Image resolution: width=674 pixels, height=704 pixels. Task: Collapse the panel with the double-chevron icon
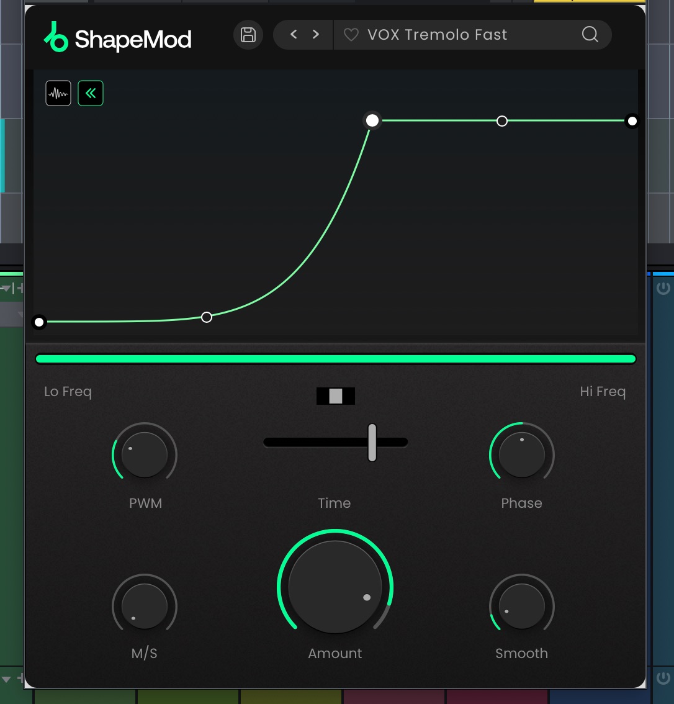[91, 94]
